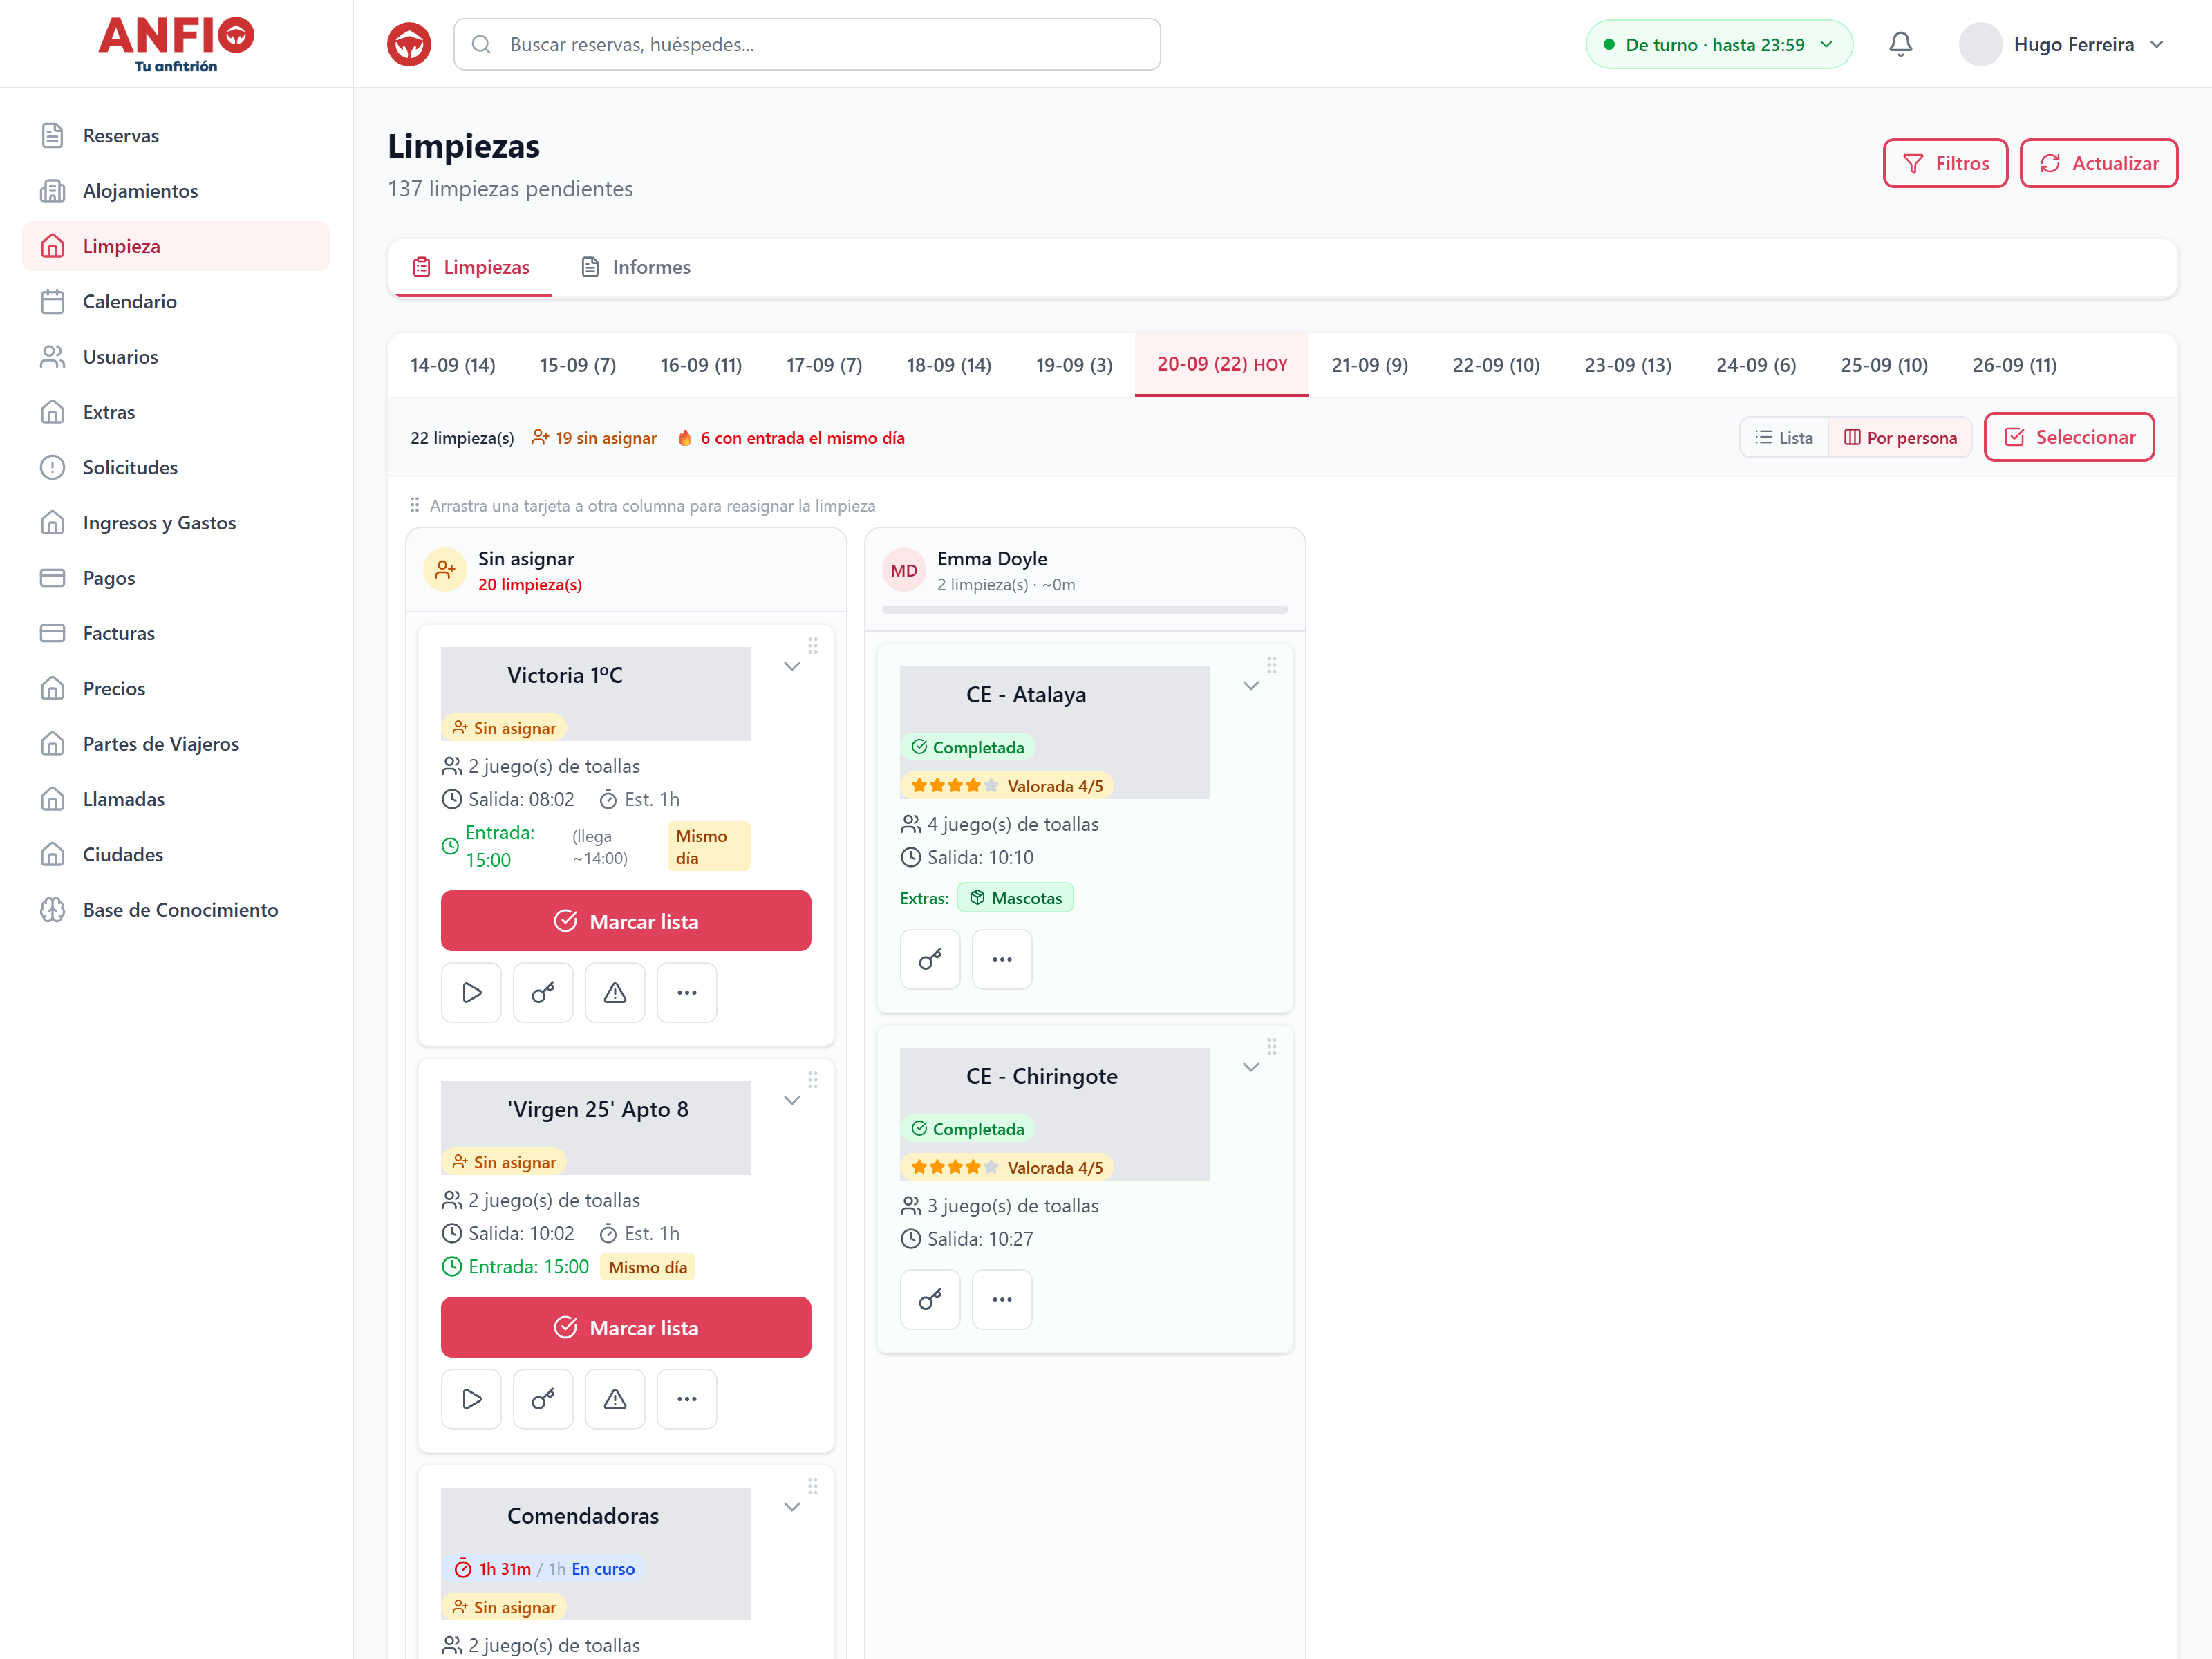The width and height of the screenshot is (2212, 1659).
Task: Click Hugo Ferreira's profile avatar
Action: coord(1980,44)
